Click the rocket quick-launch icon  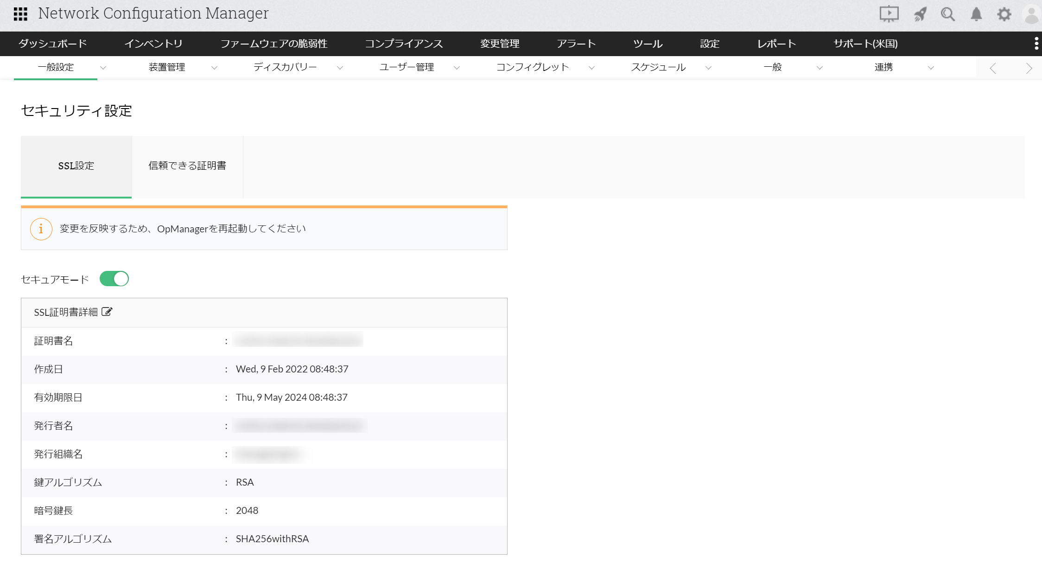click(920, 14)
